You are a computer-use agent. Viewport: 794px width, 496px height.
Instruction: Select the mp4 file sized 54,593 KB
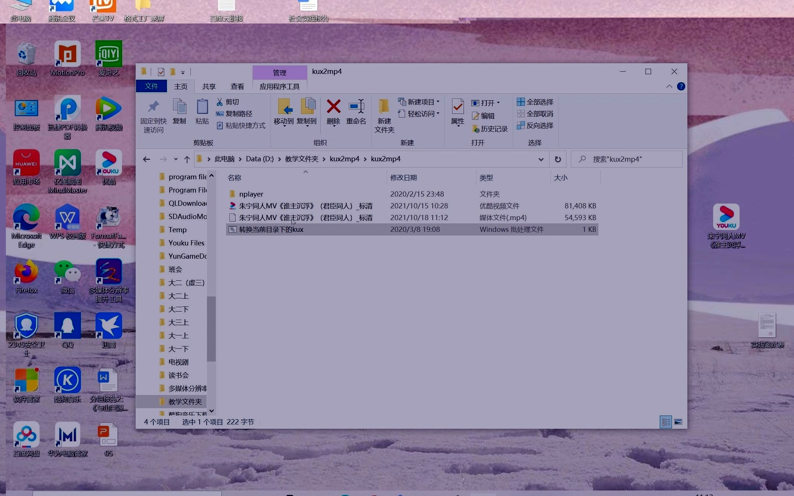tap(412, 218)
